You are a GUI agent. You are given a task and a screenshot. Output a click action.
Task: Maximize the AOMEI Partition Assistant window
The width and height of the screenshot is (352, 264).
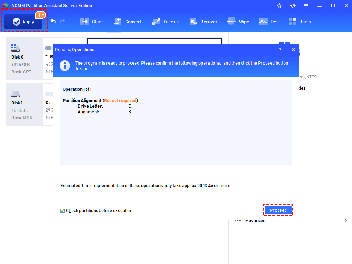point(333,6)
